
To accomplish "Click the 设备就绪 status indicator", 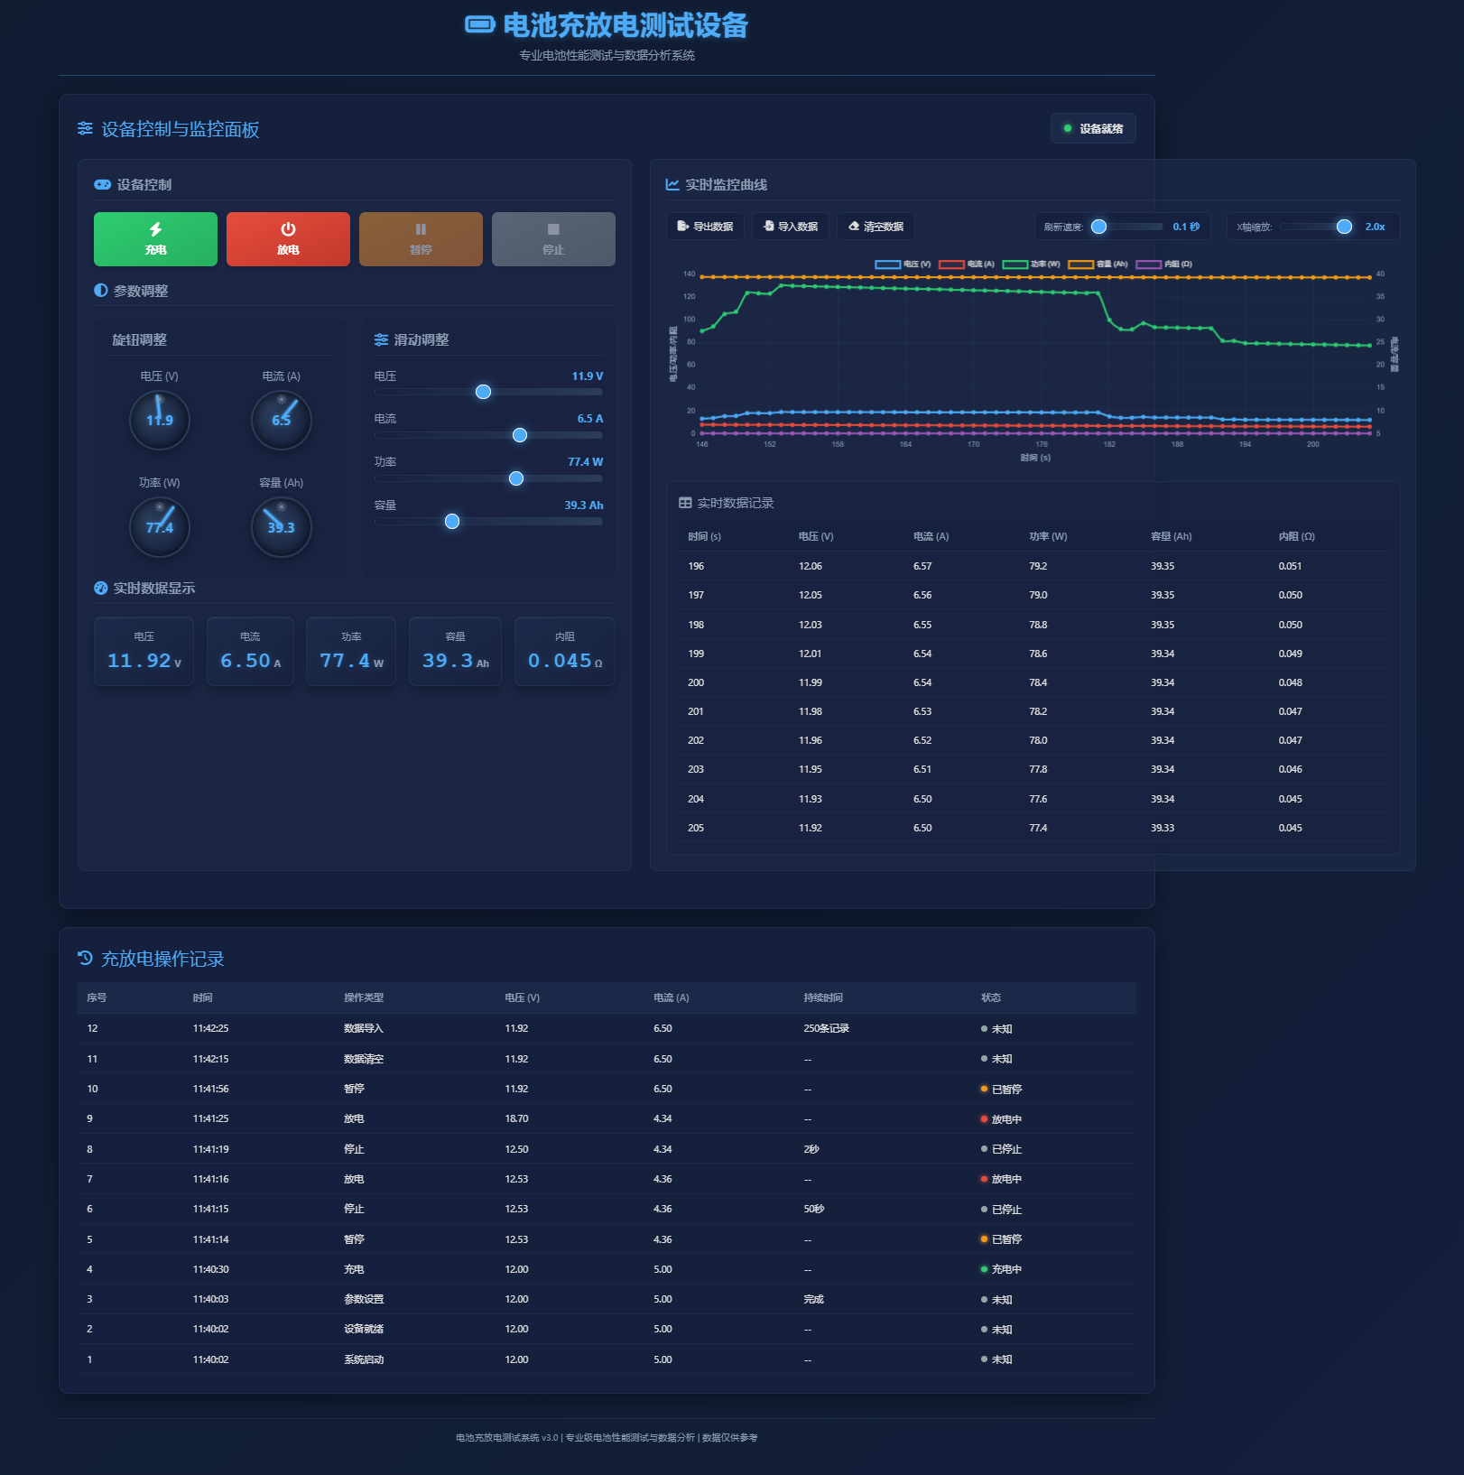I will coord(1093,128).
